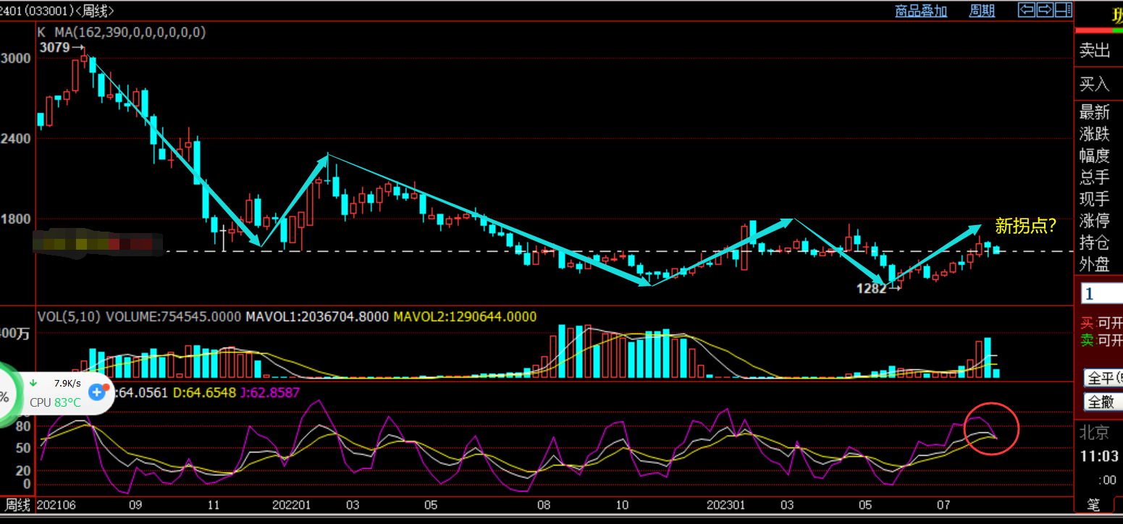Click the 全撤 cancel-all button
This screenshot has width=1123, height=524.
point(1103,402)
